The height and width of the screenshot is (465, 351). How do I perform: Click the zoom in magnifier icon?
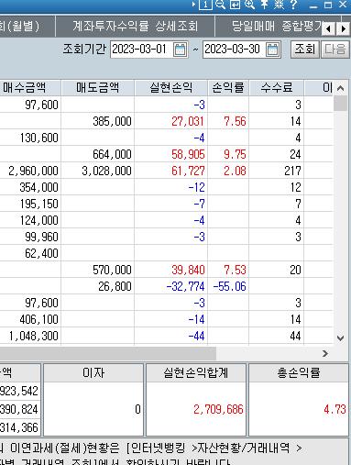250,5
